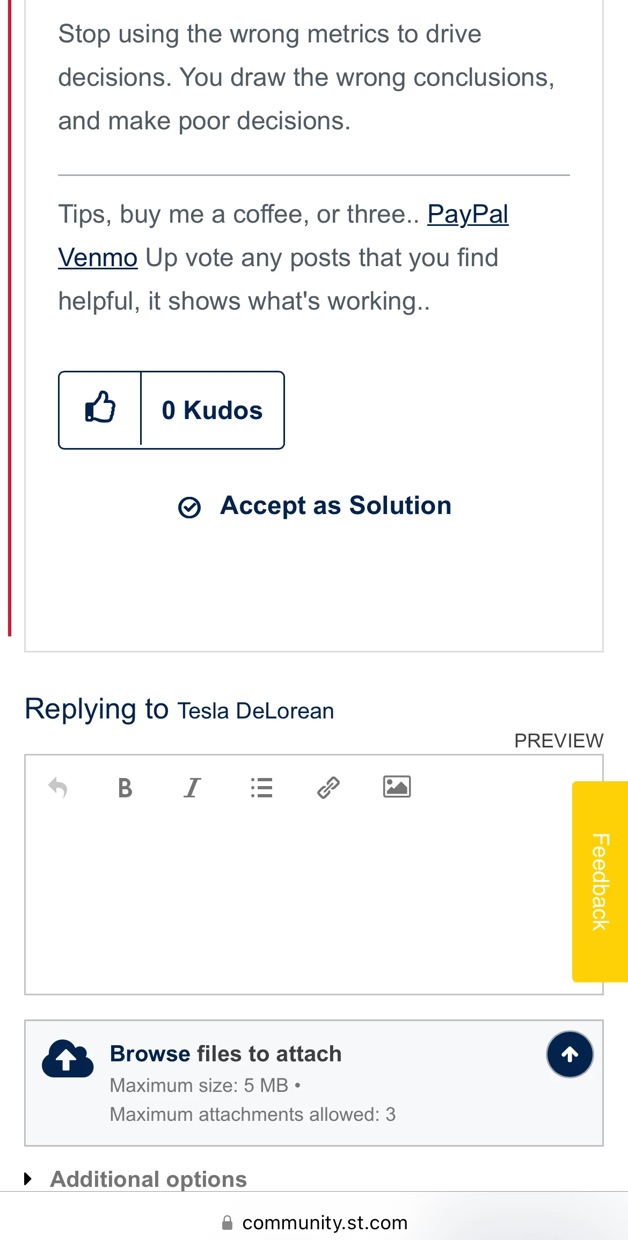Image resolution: width=628 pixels, height=1240 pixels.
Task: Insert an image using the picture icon
Action: pos(397,787)
